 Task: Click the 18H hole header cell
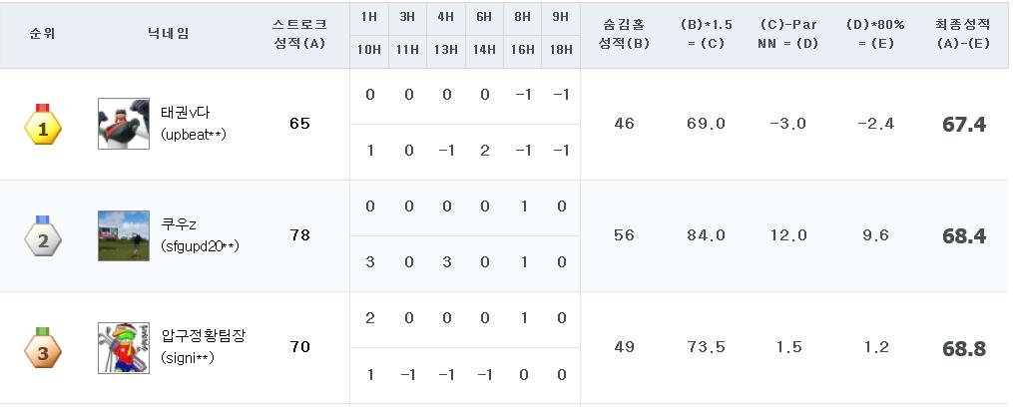tap(561, 51)
